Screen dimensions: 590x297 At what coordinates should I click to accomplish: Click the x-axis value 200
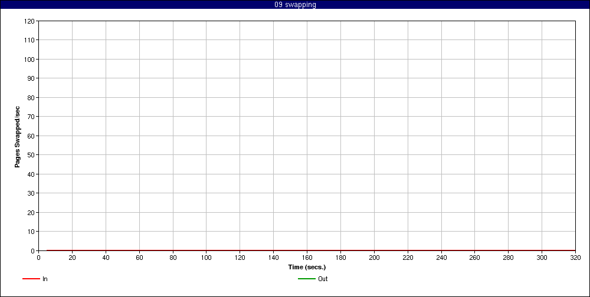tap(374, 258)
